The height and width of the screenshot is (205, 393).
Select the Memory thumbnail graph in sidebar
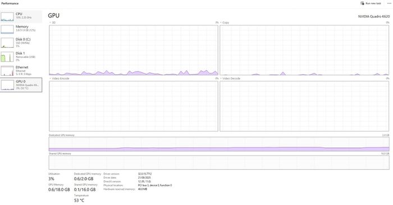[x=7, y=29]
